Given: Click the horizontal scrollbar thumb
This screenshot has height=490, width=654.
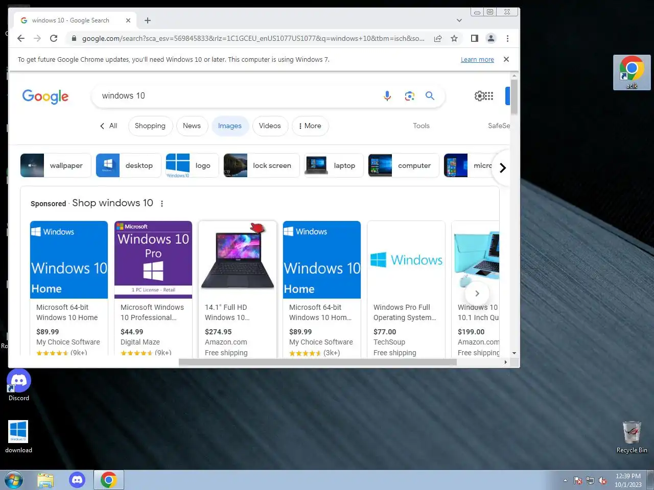Looking at the screenshot, I should click(317, 362).
